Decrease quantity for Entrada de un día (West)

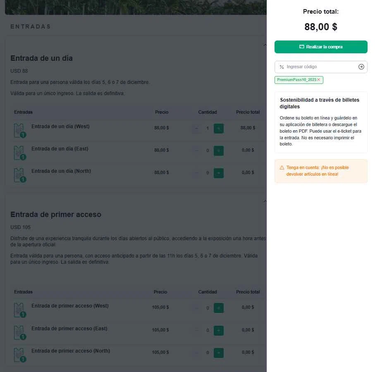tap(196, 129)
